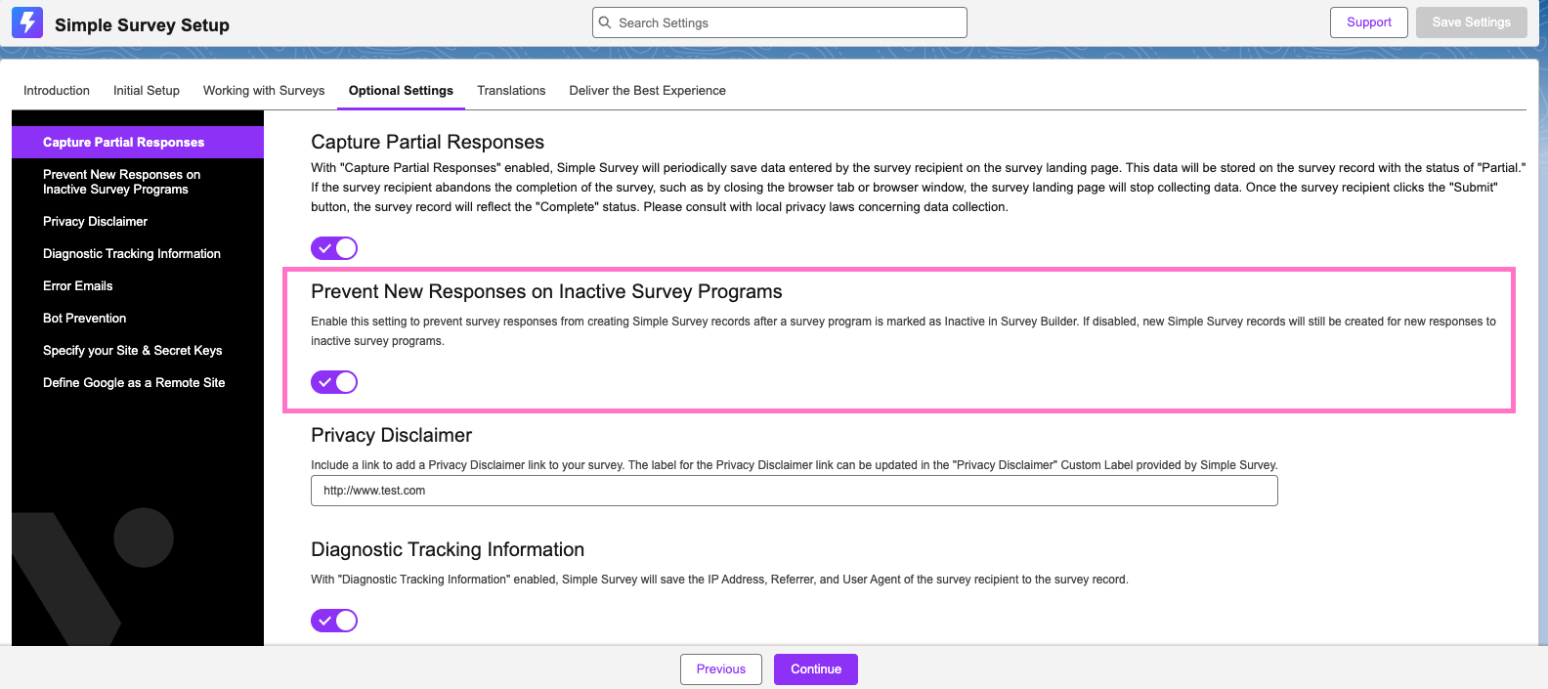1548x689 pixels.
Task: Click the Simple Survey lightning bolt logo
Action: pos(27,22)
